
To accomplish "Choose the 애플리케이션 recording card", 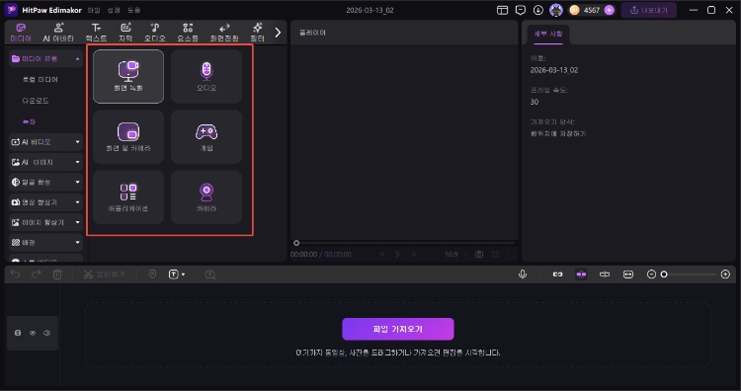I will (128, 197).
